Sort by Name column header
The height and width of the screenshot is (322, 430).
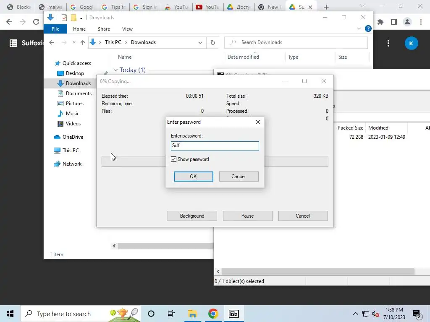click(125, 57)
